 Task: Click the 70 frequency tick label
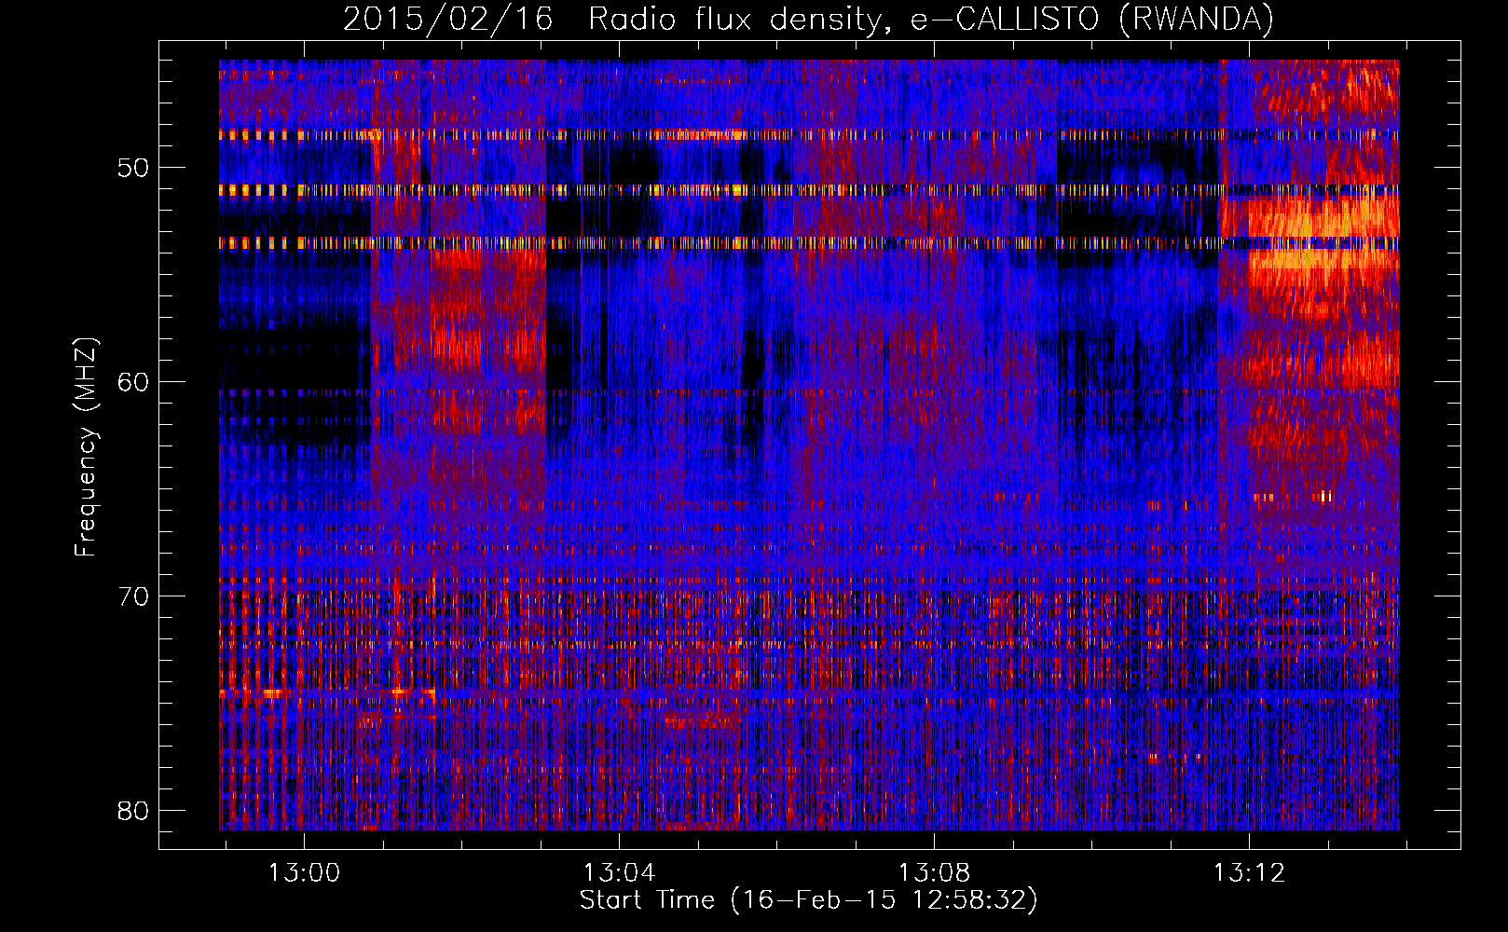[134, 596]
